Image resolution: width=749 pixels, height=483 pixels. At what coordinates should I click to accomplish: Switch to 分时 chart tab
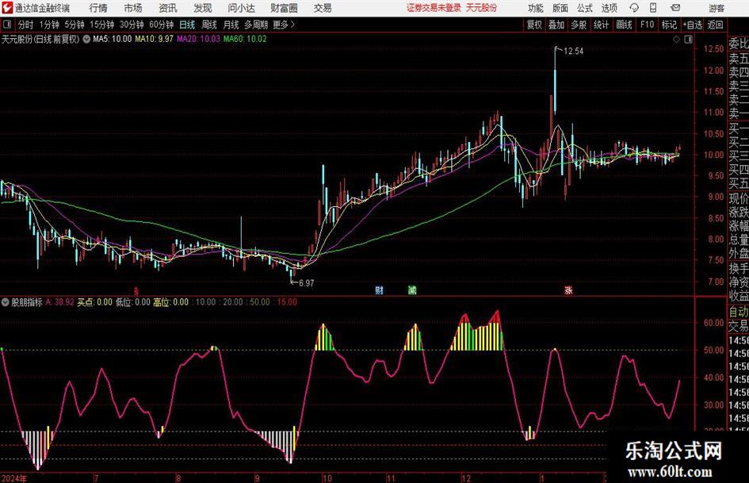(x=26, y=25)
